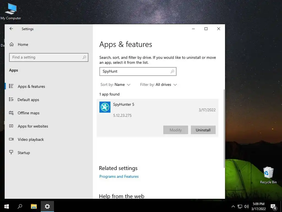Open Video playback section
Screen dimensions: 282x212
click(31, 139)
